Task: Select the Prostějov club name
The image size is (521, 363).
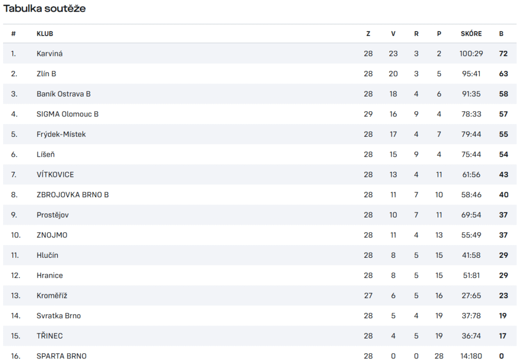Action: 52,215
